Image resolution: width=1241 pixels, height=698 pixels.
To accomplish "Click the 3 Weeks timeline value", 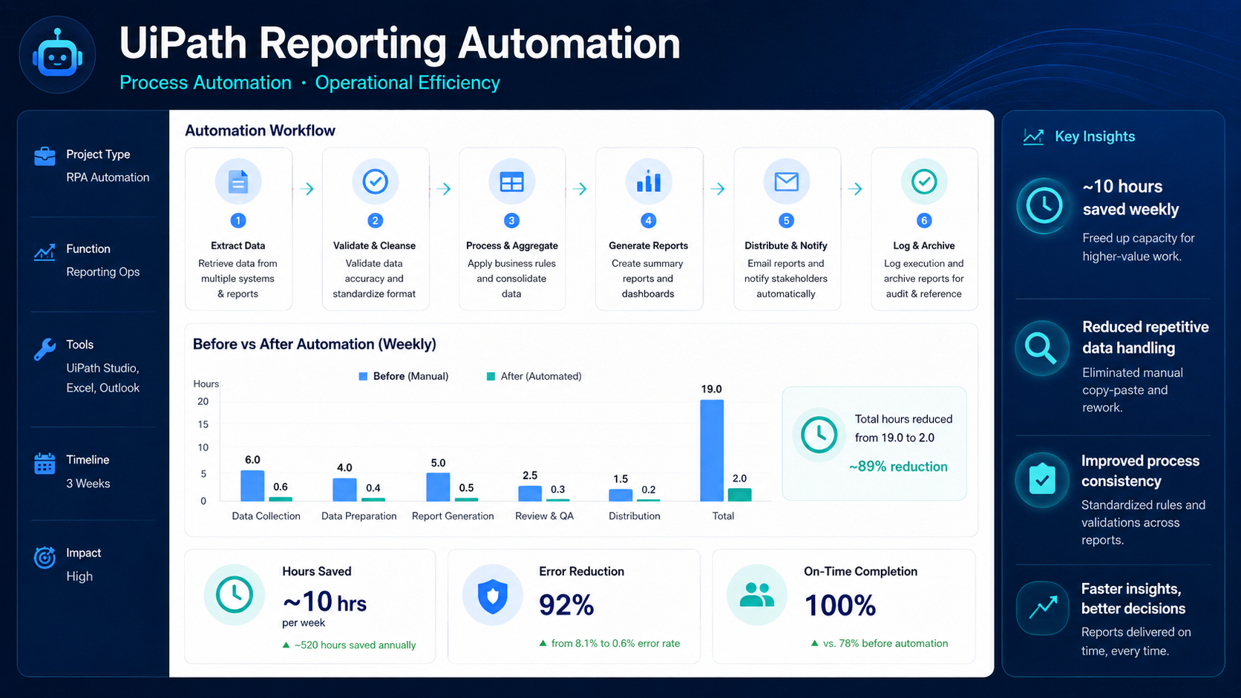I will tap(88, 484).
